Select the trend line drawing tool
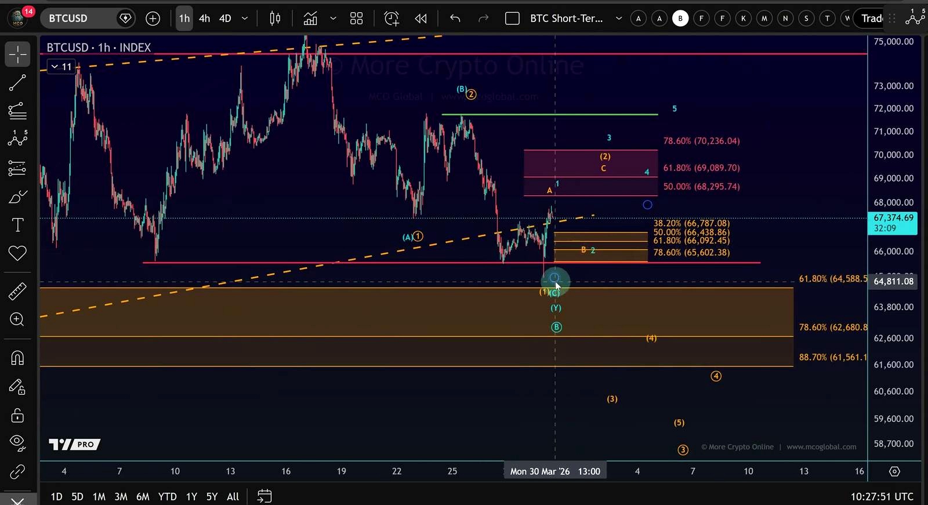928x505 pixels. (x=17, y=83)
